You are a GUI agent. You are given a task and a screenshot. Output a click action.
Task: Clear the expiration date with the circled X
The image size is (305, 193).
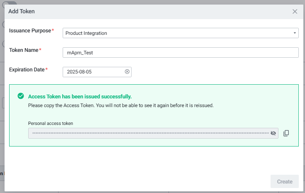coord(127,72)
